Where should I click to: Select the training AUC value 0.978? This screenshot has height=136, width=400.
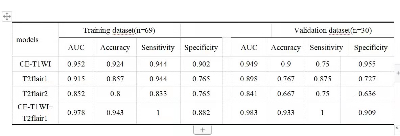click(76, 113)
